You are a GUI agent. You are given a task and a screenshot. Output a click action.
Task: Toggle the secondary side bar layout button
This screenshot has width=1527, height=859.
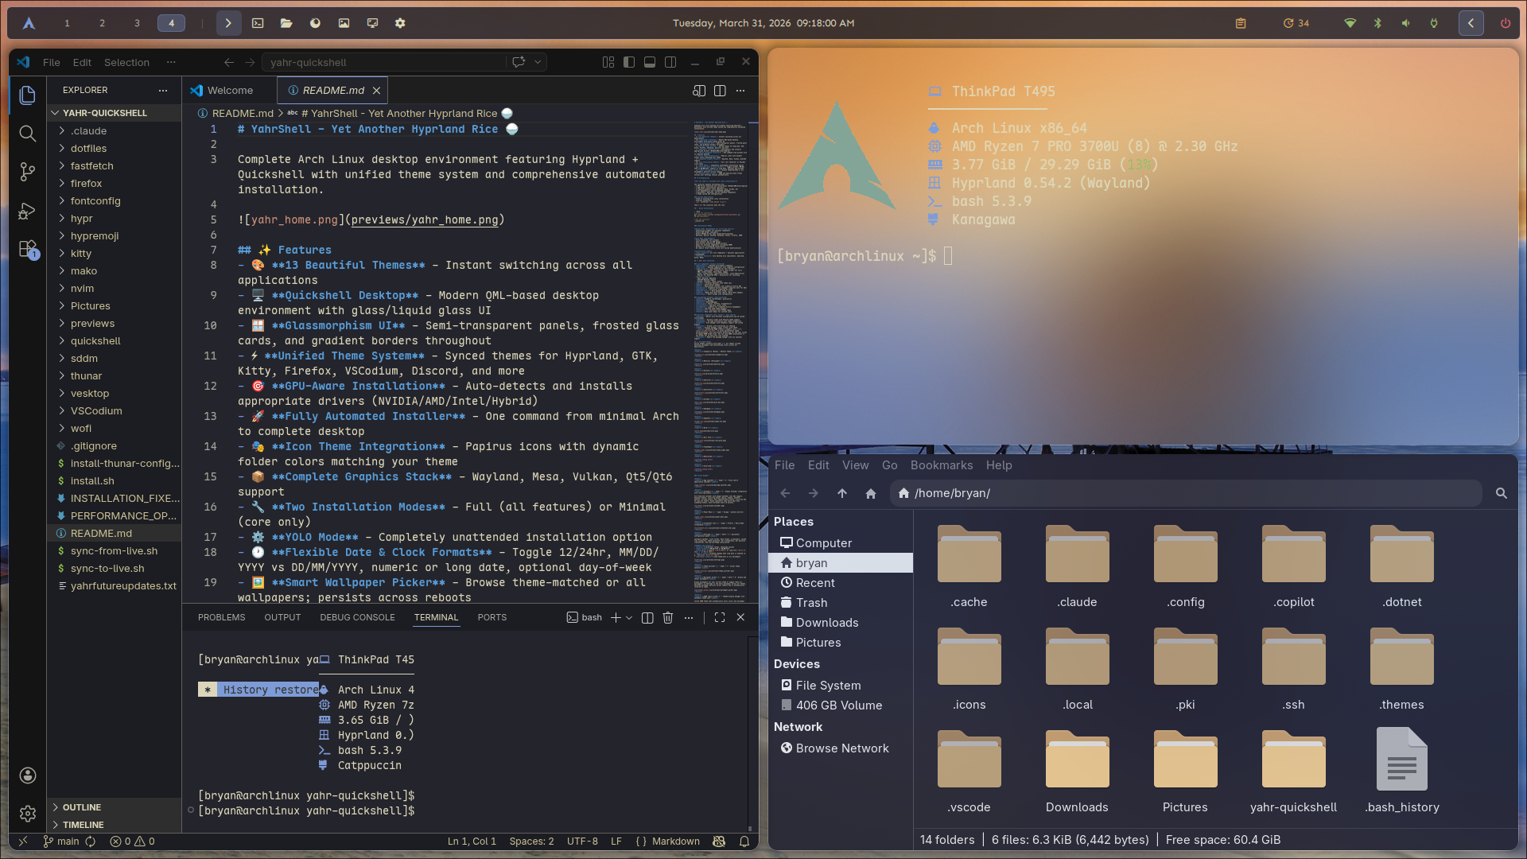point(670,62)
